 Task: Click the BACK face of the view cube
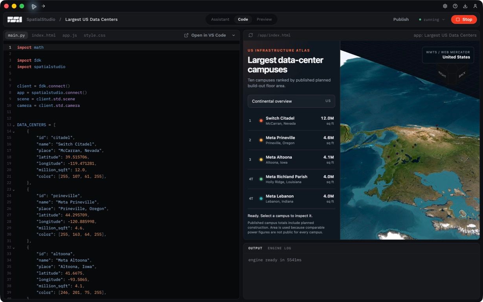(462, 74)
